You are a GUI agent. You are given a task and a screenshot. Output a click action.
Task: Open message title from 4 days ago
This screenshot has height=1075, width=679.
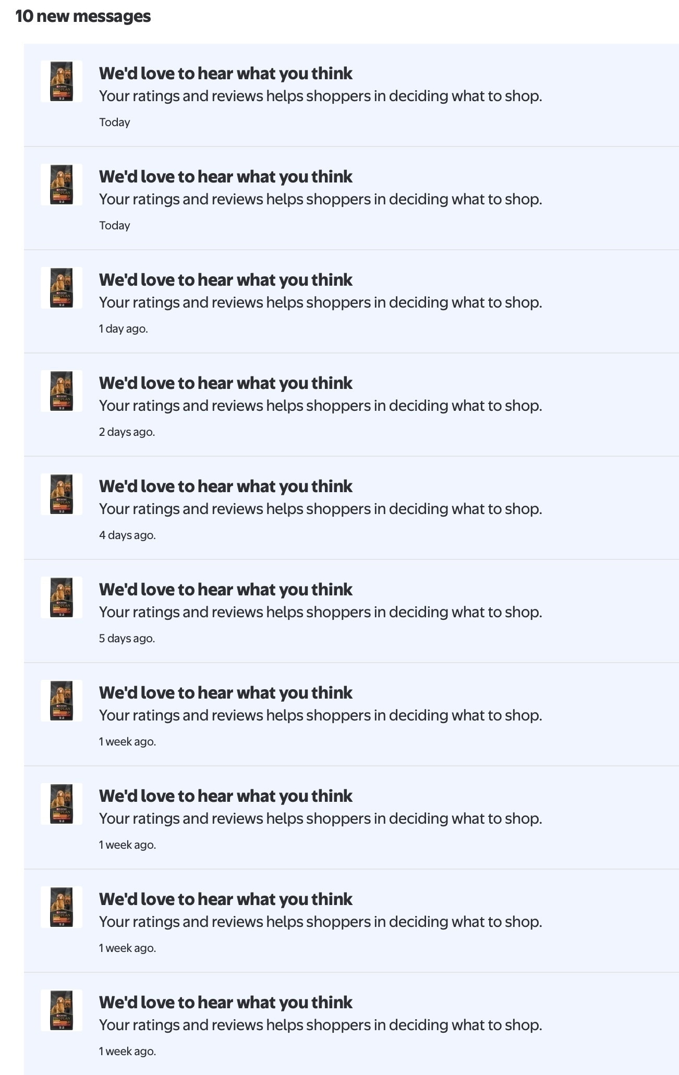[226, 486]
